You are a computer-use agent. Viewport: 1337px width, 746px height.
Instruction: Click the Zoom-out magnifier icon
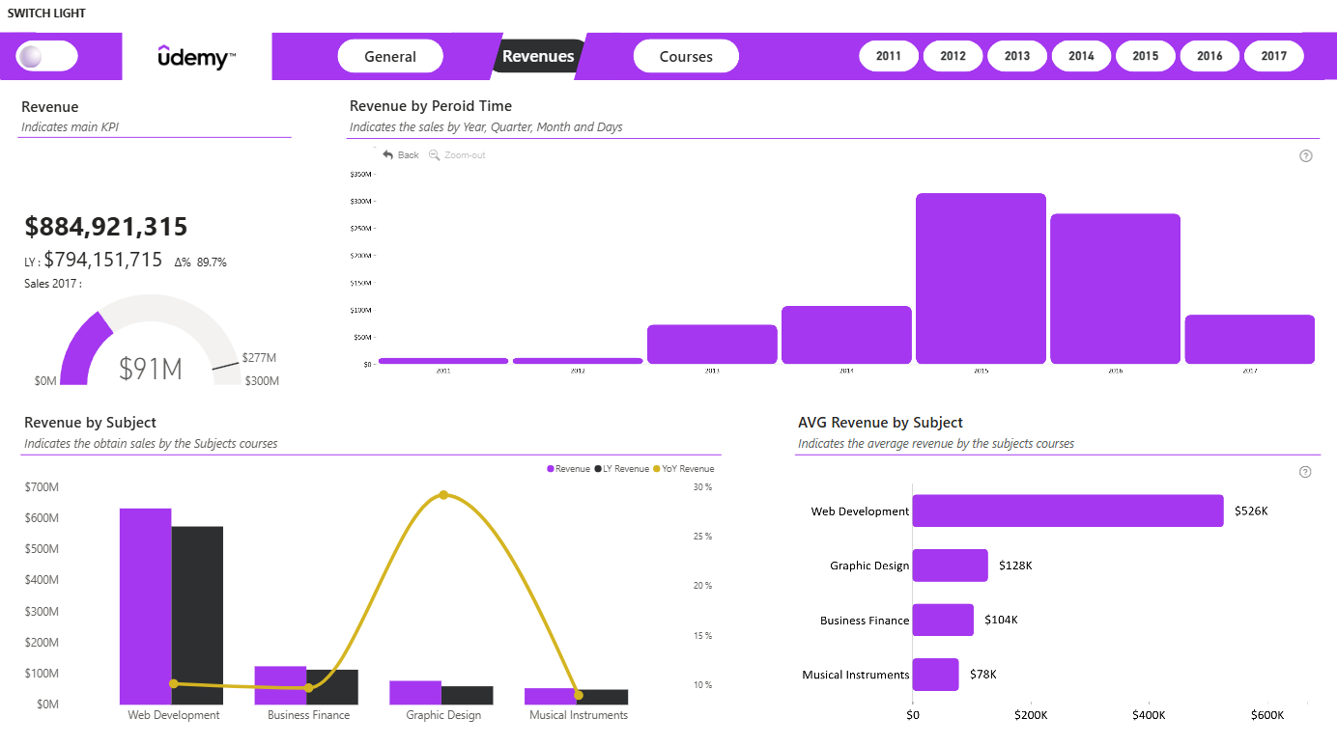pos(435,154)
